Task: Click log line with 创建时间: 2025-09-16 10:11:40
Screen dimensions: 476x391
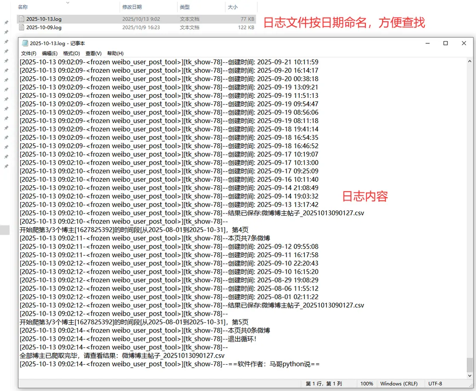Action: (169, 179)
